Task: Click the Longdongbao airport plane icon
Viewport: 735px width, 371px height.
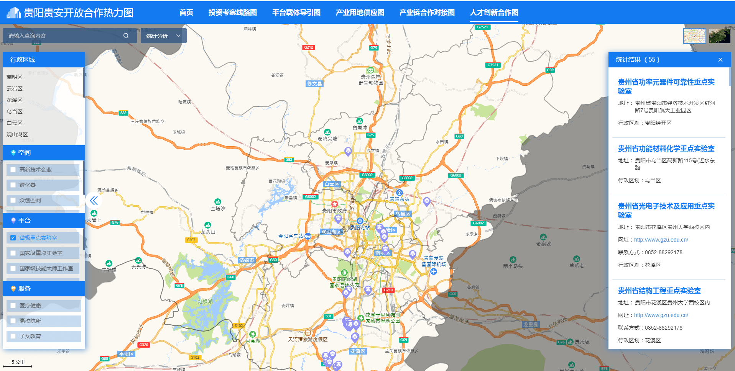Action: (434, 271)
